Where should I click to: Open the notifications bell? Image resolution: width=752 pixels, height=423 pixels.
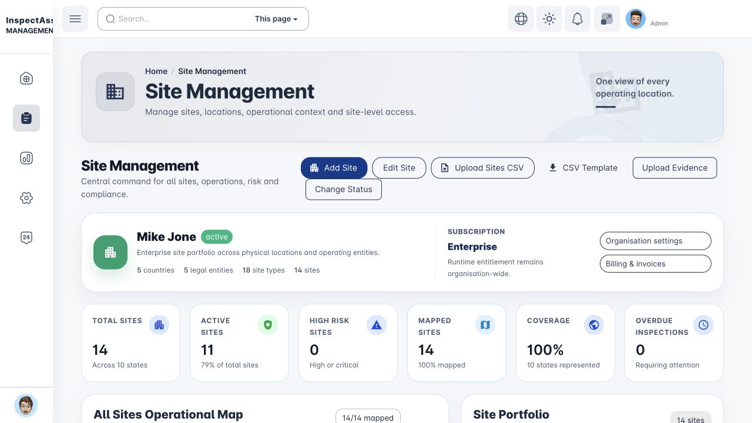tap(578, 19)
